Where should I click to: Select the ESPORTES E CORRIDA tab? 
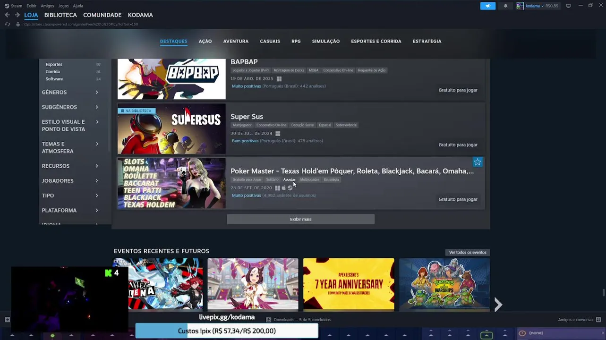376,41
